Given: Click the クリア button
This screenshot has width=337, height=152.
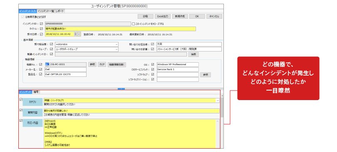Looking at the screenshot, I should pos(102,64).
